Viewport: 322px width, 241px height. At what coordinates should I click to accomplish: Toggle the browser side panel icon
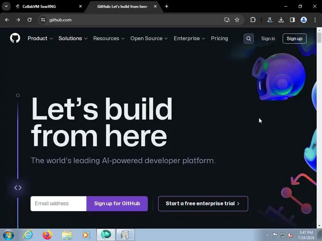(x=292, y=20)
